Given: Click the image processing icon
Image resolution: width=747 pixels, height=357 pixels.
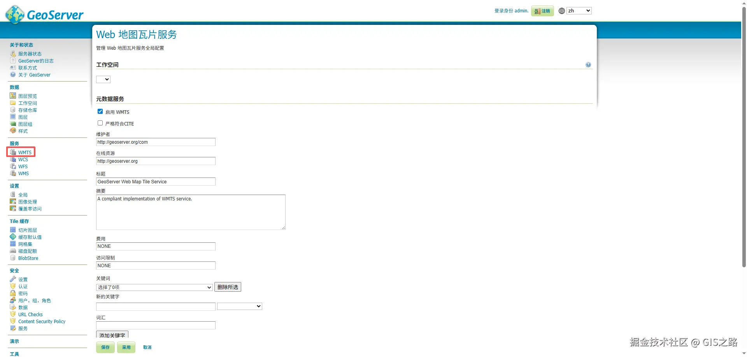Looking at the screenshot, I should (x=13, y=202).
